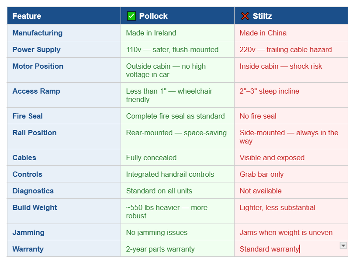Click the 'Not available' diagnostics cell
356x266 pixels.
click(x=260, y=191)
